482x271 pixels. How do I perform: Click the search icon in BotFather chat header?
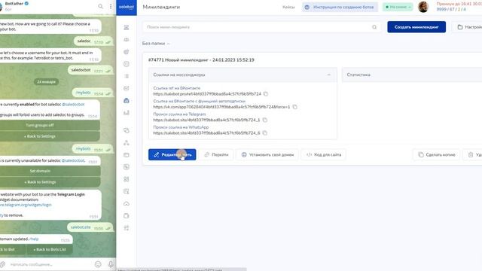(100, 6)
